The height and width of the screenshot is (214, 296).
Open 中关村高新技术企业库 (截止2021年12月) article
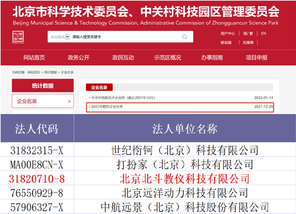(x=123, y=98)
